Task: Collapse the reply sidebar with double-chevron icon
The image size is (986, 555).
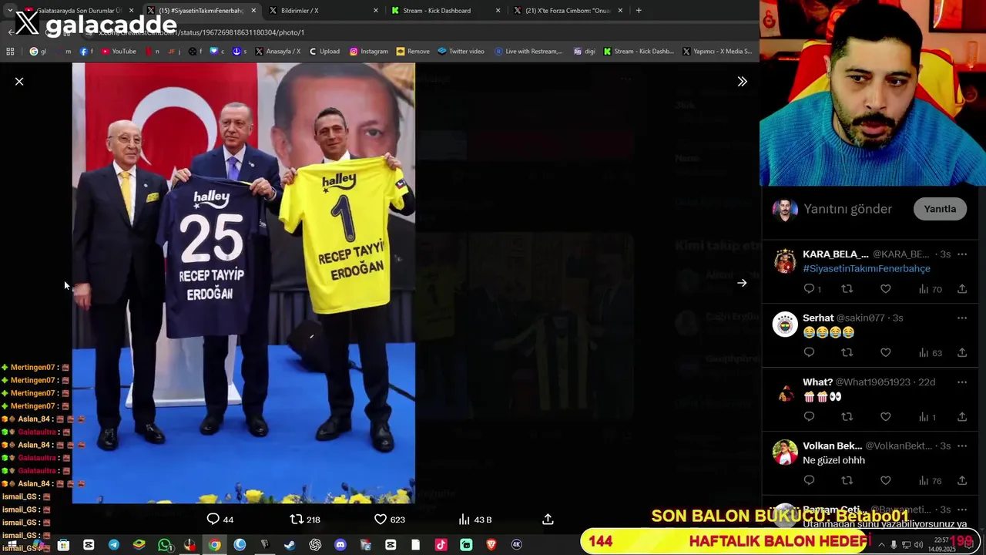Action: (742, 81)
